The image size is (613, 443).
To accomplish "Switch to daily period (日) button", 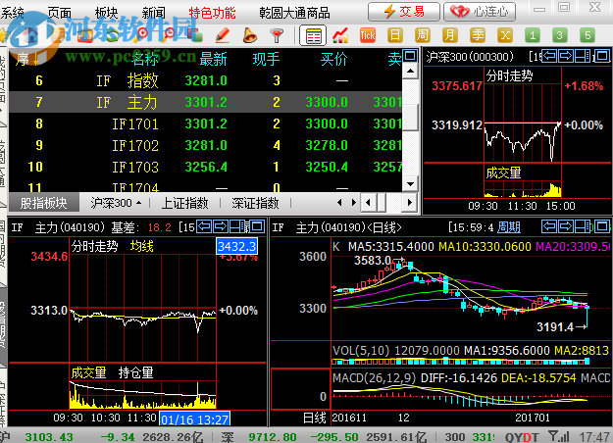I will 395,35.
